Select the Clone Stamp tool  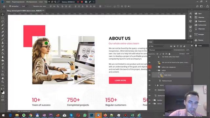(3, 43)
